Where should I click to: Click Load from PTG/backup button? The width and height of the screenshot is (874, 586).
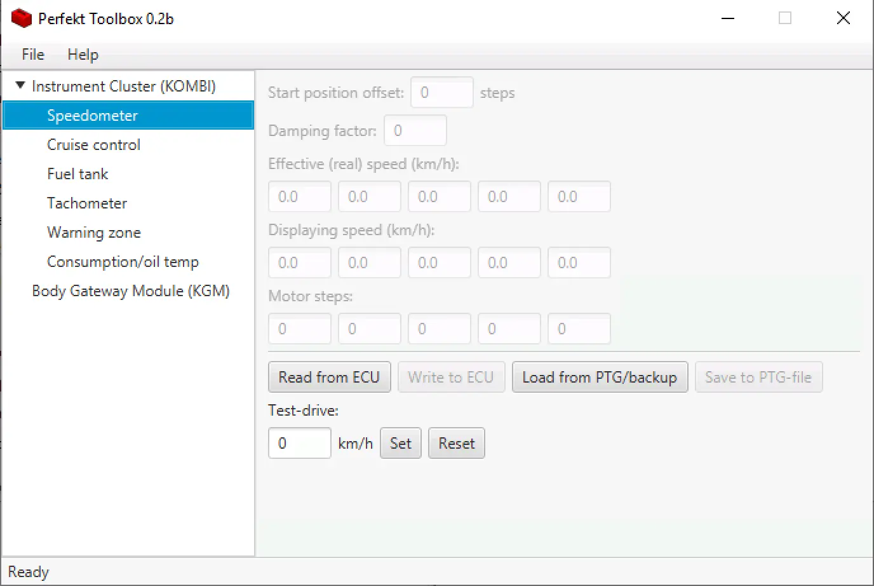pyautogui.click(x=599, y=378)
